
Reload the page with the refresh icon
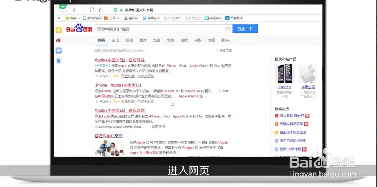(92, 10)
